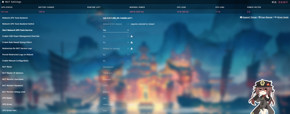
Task: Click the medkit icon before Support Thread
Action: pyautogui.click(x=241, y=17)
